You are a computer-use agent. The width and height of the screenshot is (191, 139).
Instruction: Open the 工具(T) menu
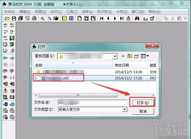pos(72,12)
